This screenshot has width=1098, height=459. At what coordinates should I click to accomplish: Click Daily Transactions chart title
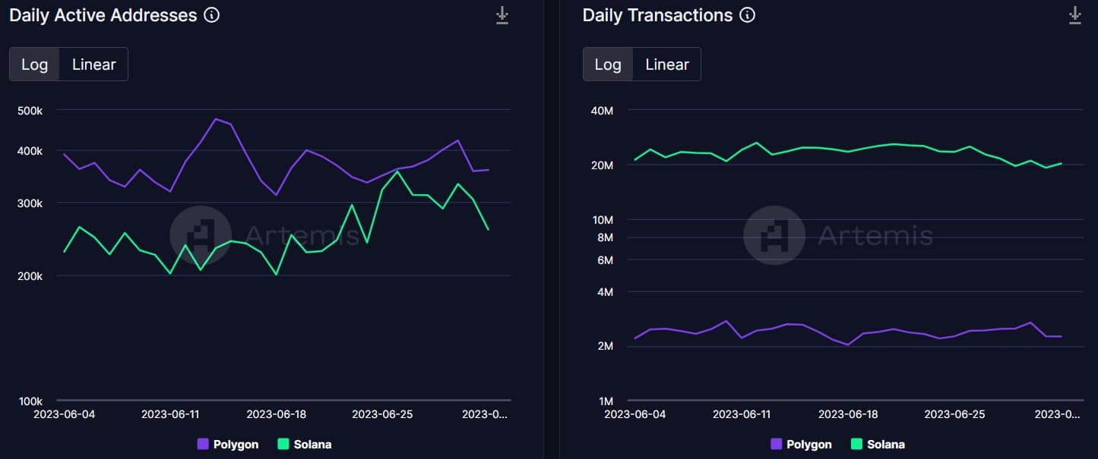point(657,15)
